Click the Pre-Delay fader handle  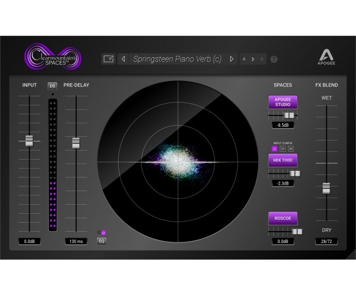(76, 143)
